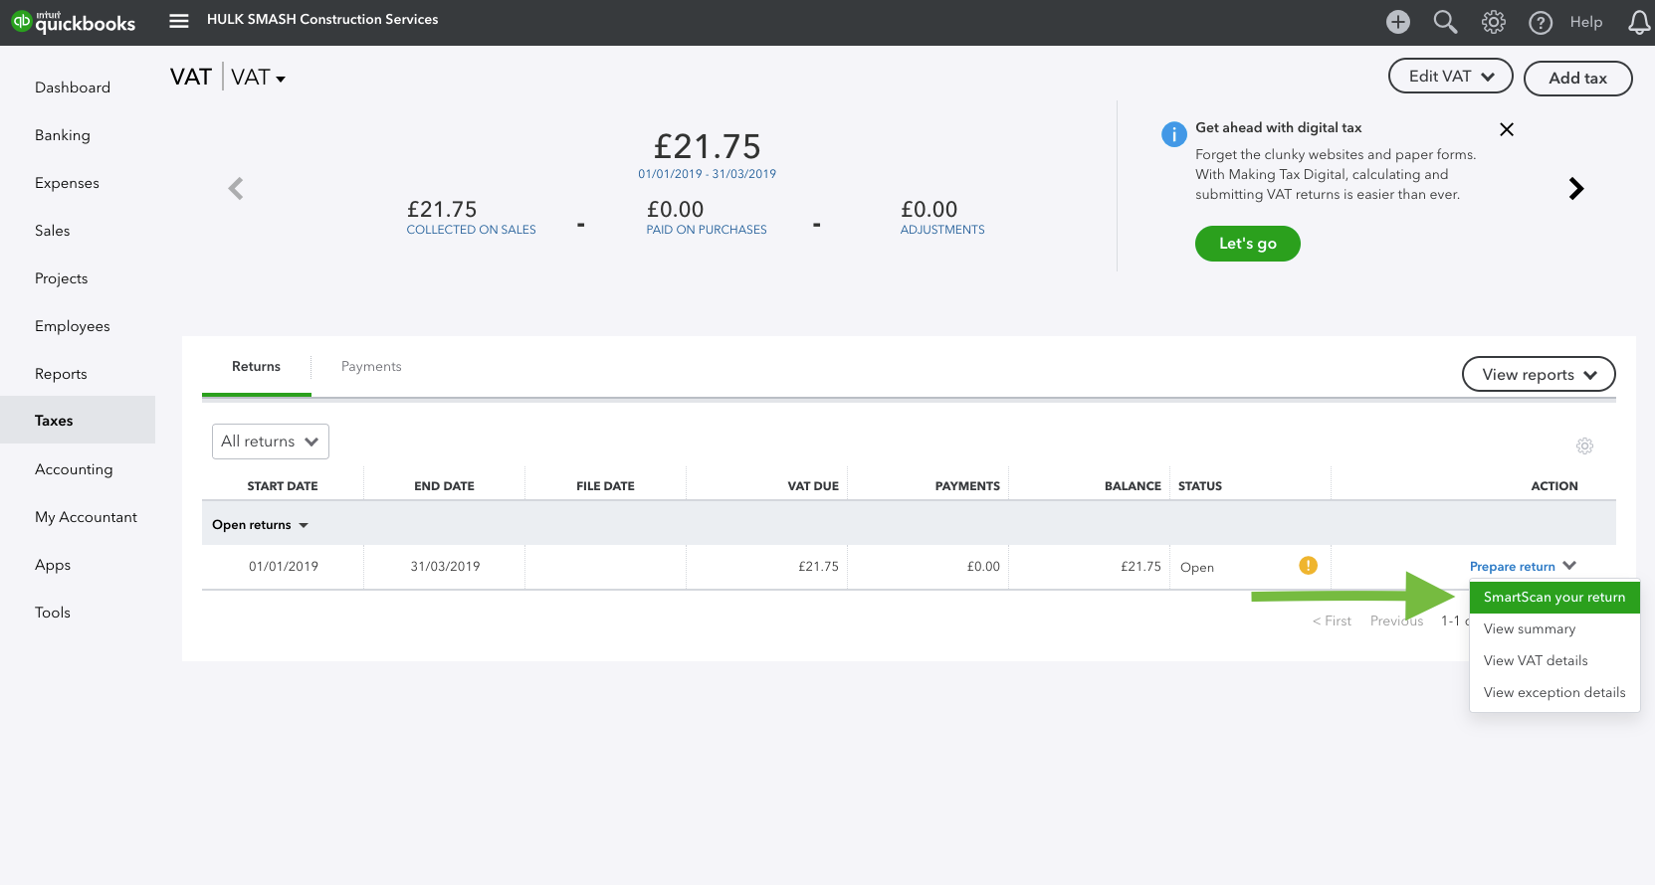Click the Help text in header
Image resolution: width=1655 pixels, height=885 pixels.
tap(1586, 22)
